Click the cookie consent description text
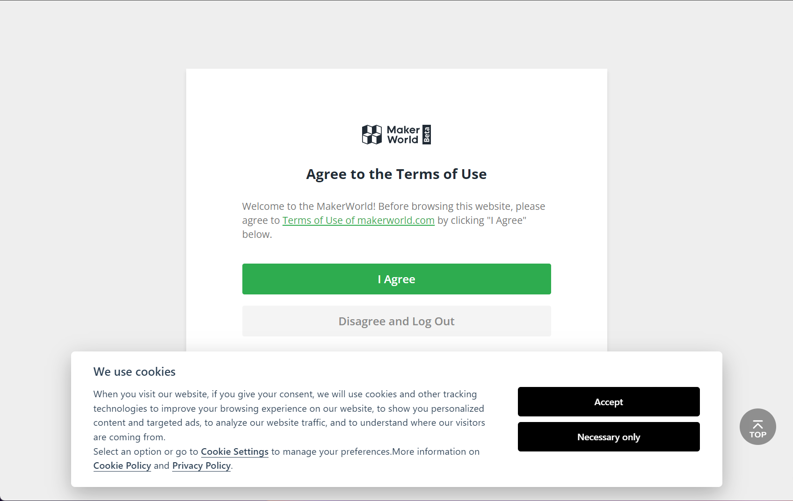 click(x=289, y=415)
